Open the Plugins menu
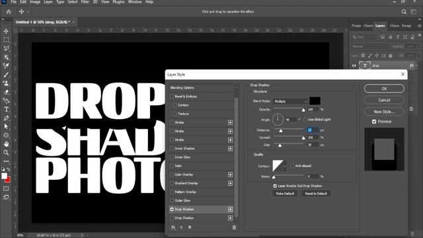423x238 pixels. [118, 2]
